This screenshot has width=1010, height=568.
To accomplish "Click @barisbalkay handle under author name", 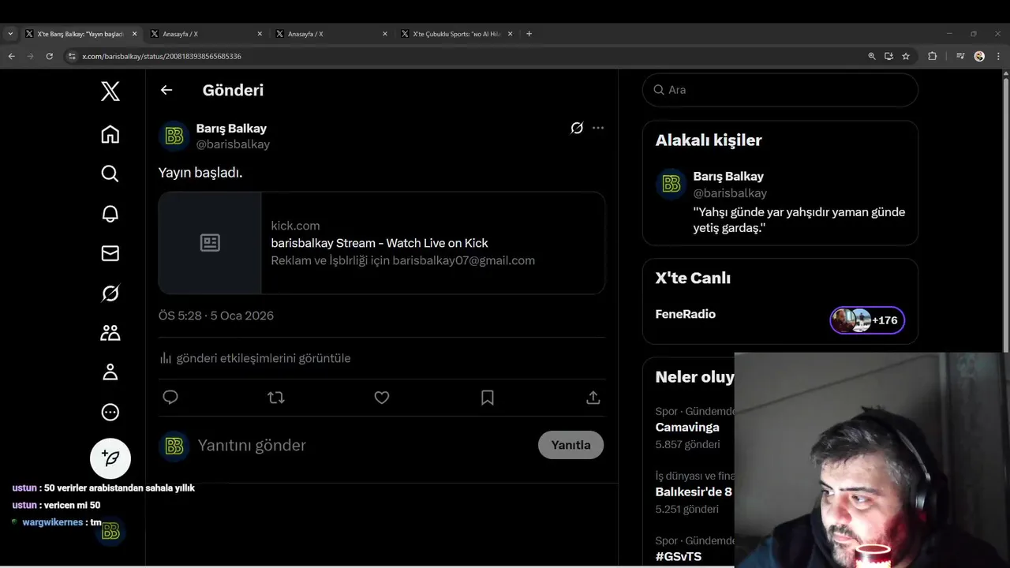I will (x=233, y=144).
